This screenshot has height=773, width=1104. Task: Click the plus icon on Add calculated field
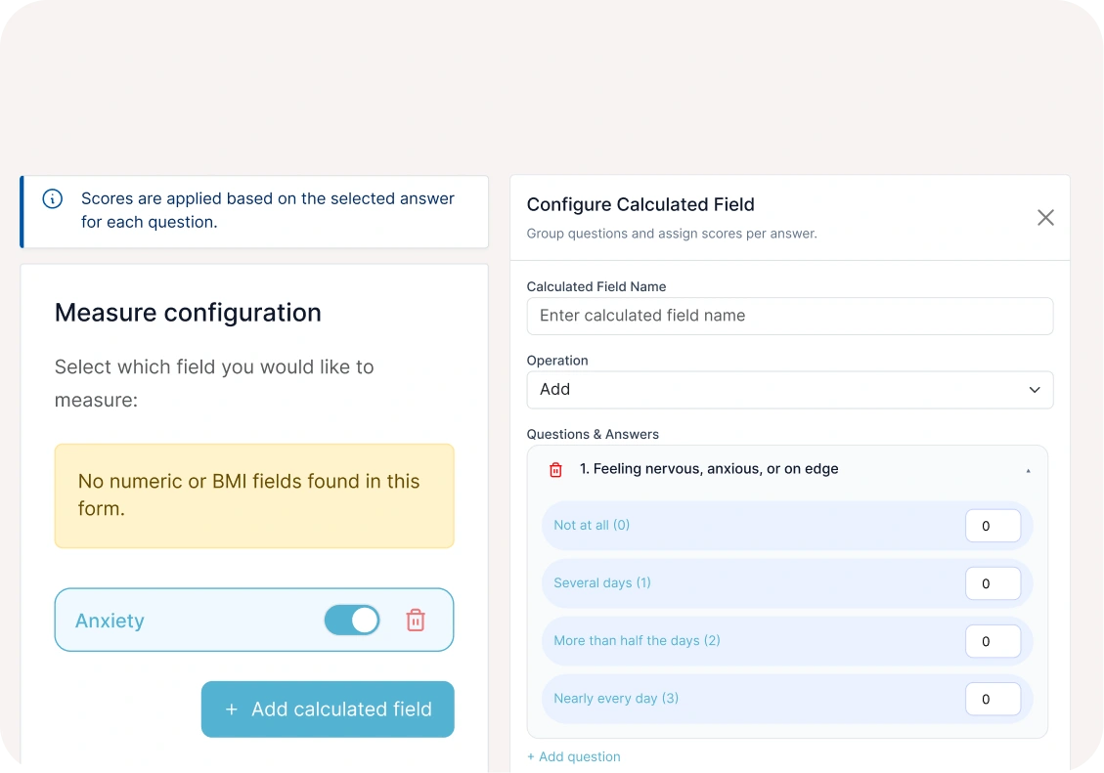click(232, 709)
